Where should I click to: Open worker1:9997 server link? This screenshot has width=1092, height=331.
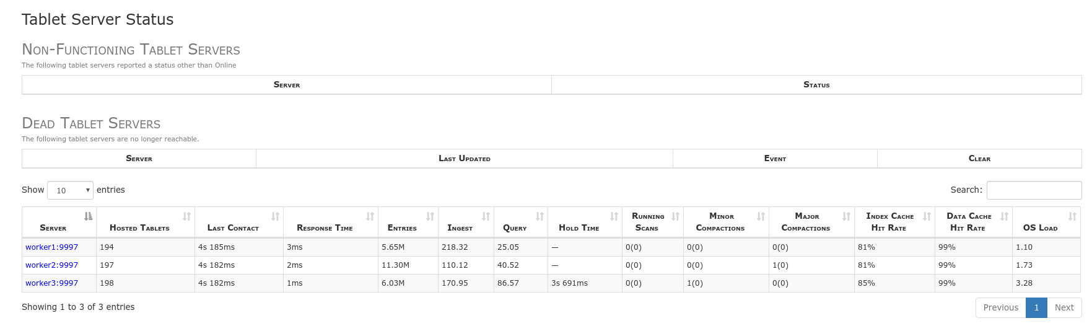(51, 247)
